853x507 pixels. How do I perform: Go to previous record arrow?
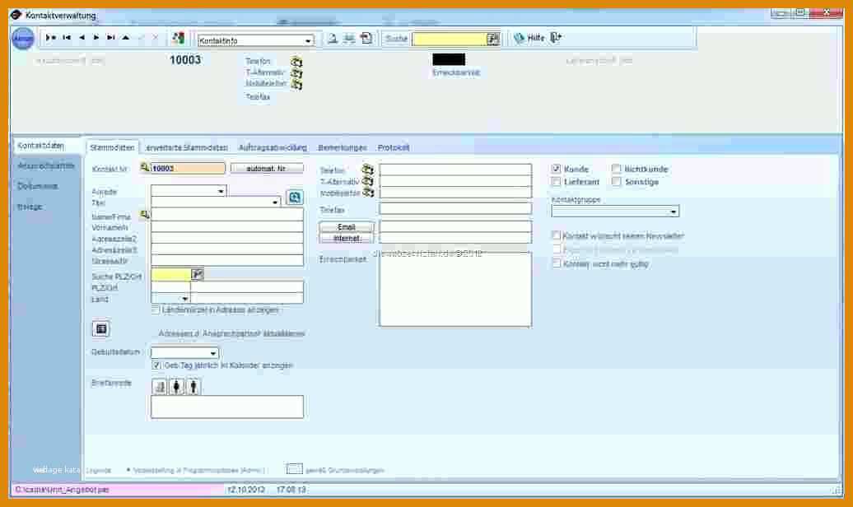82,38
